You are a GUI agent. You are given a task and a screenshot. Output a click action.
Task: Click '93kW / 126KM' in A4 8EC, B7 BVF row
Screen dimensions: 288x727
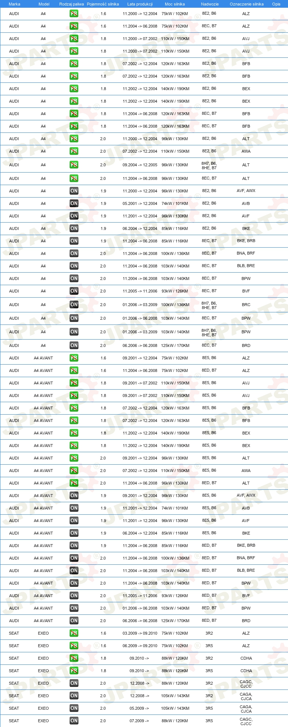click(175, 291)
